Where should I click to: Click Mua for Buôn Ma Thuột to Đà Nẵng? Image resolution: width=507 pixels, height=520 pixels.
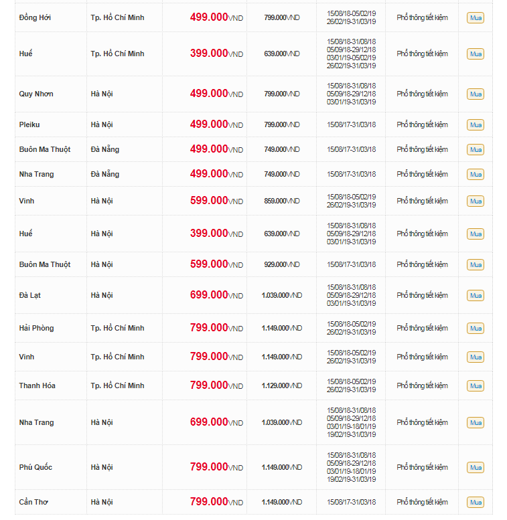click(476, 150)
